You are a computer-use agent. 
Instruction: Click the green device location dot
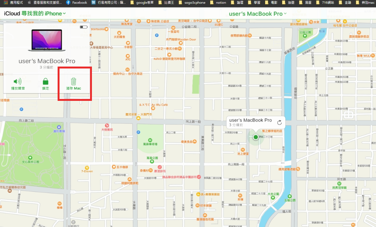pos(256,137)
